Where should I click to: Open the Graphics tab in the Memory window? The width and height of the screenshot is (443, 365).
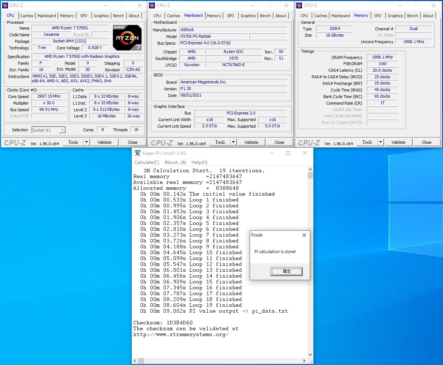point(395,16)
